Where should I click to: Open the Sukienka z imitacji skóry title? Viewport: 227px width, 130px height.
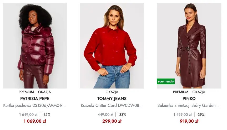(x=189, y=106)
